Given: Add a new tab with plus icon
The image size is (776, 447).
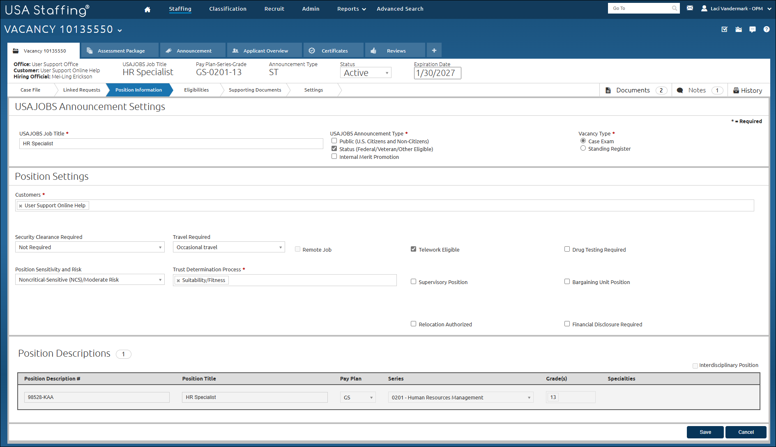Looking at the screenshot, I should [434, 50].
